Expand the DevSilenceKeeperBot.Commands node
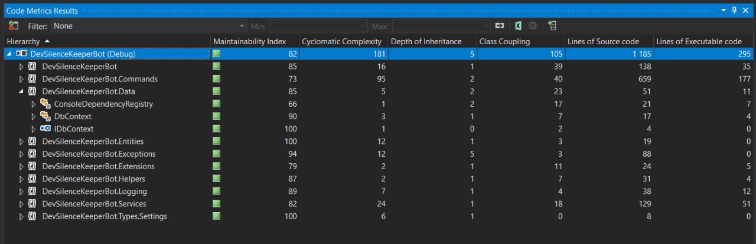756x244 pixels. point(21,79)
